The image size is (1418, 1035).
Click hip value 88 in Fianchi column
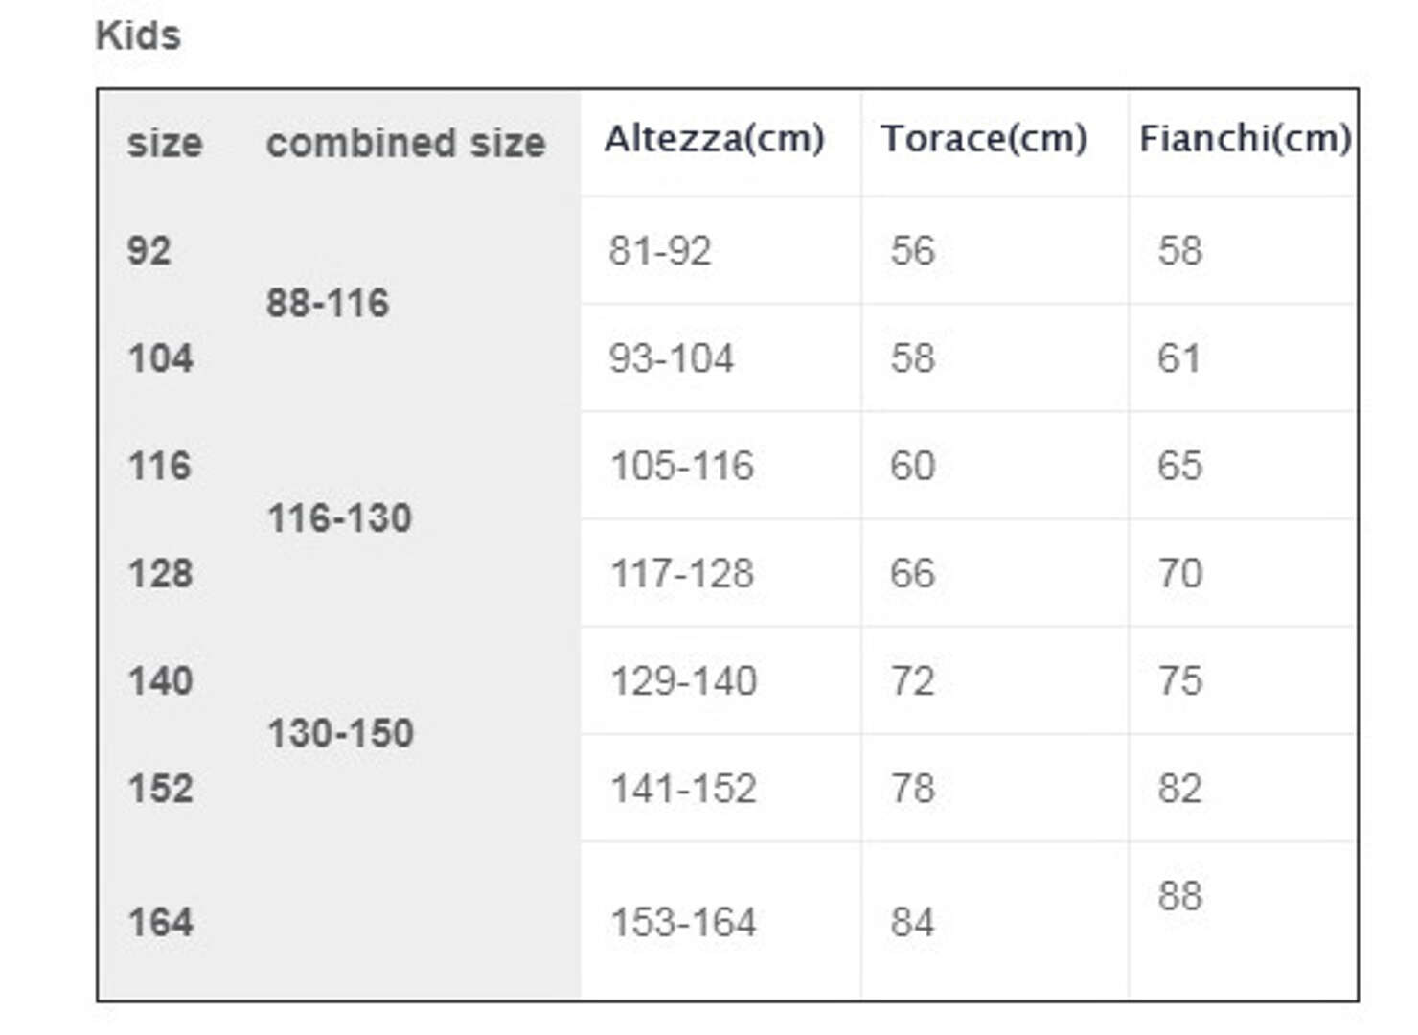tap(1179, 896)
